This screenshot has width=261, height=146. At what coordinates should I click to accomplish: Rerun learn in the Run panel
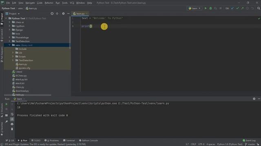pos(7,104)
